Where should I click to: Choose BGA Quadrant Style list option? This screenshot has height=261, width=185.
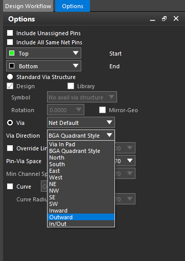[81, 151]
